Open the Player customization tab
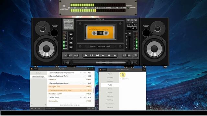The height and width of the screenshot is (116, 207). tap(110, 74)
